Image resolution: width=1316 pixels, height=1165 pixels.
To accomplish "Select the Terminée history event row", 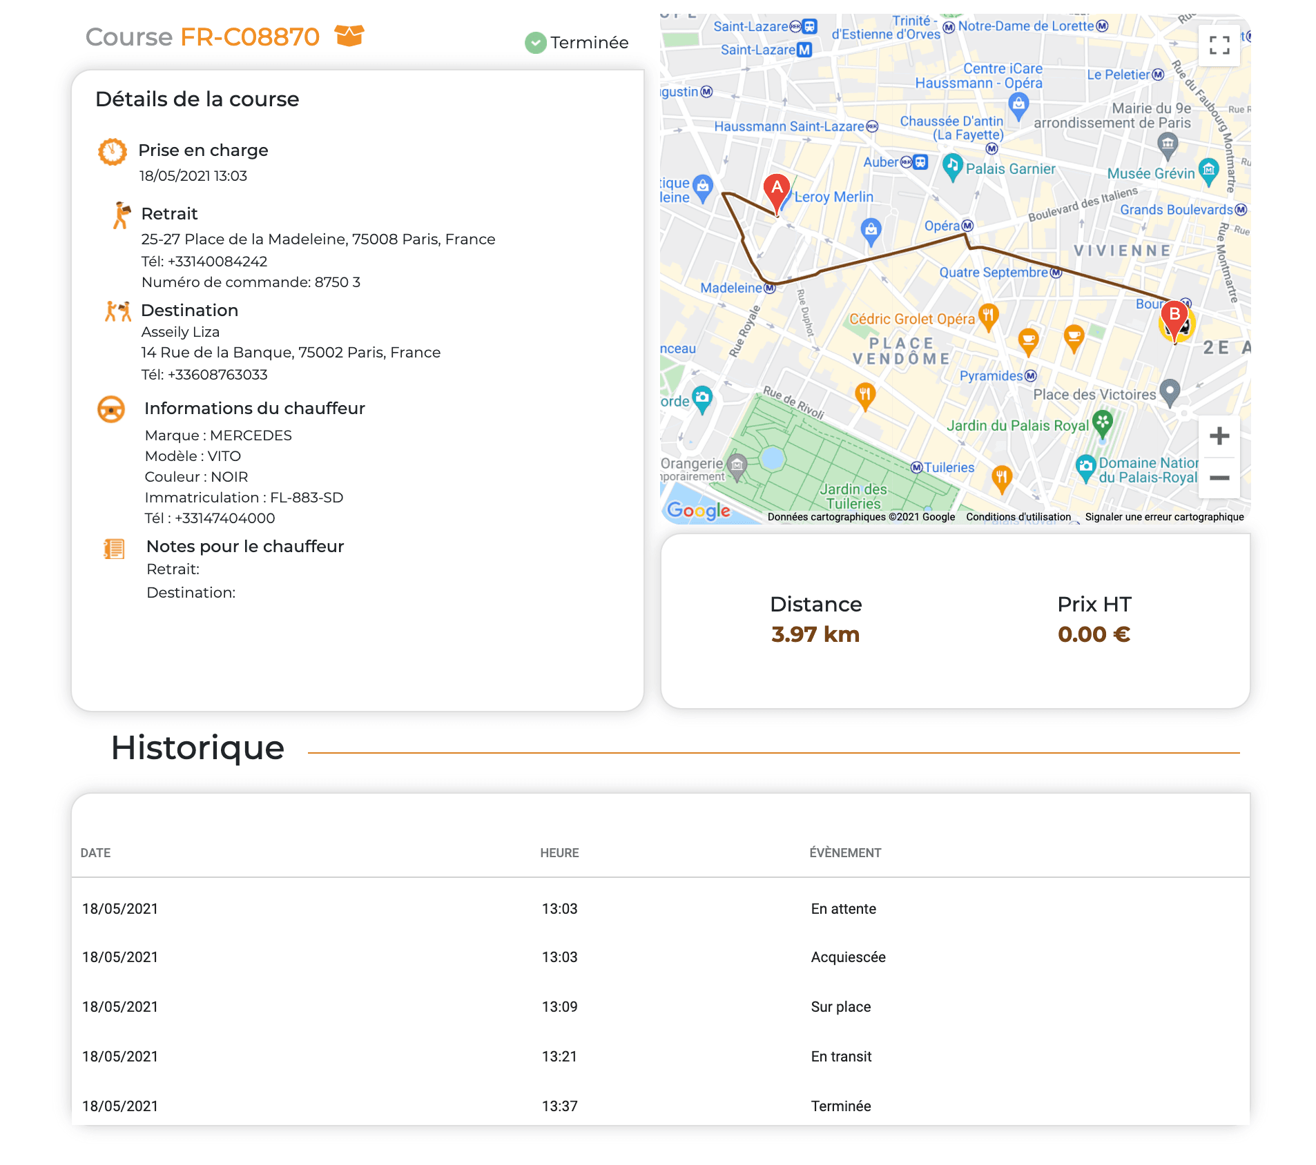I will pyautogui.click(x=661, y=1106).
